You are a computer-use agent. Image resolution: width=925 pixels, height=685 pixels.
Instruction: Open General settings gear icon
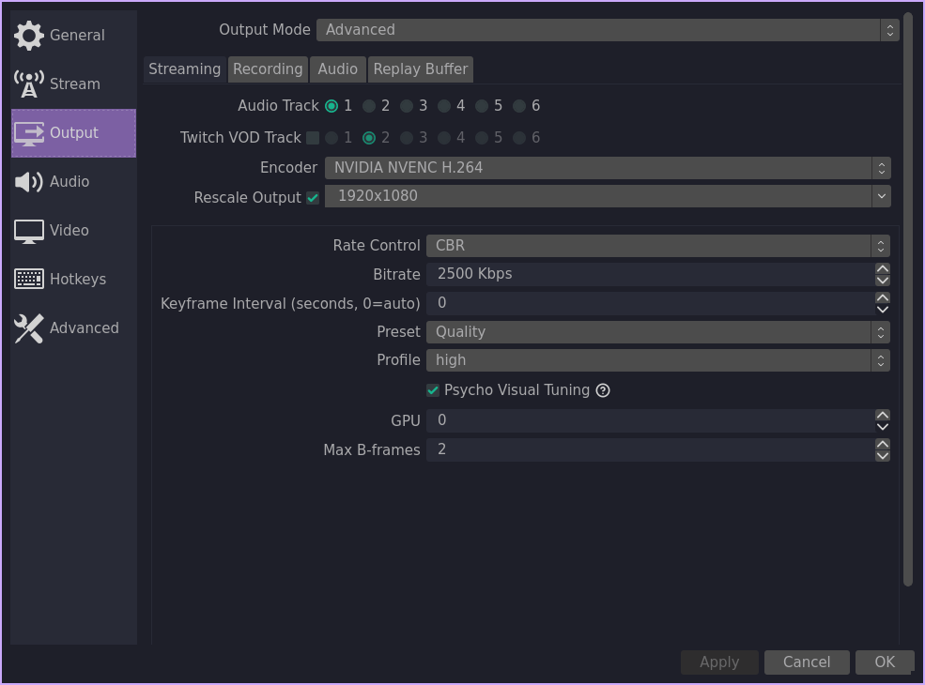click(x=29, y=36)
